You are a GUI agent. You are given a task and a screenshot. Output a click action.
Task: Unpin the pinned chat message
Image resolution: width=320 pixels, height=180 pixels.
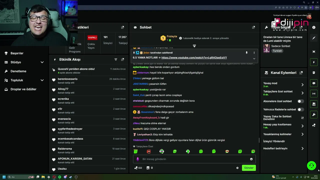(x=246, y=53)
